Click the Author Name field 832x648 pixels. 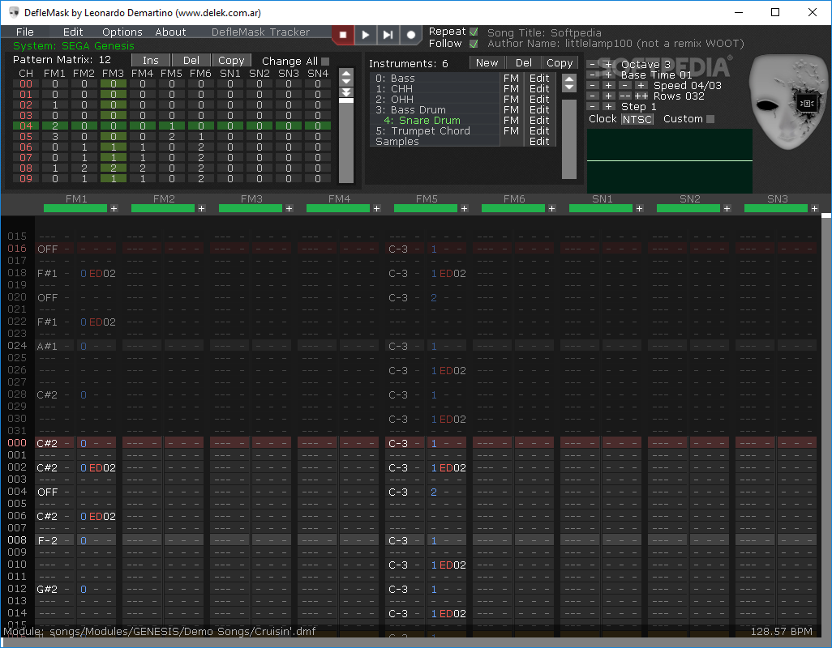(615, 44)
